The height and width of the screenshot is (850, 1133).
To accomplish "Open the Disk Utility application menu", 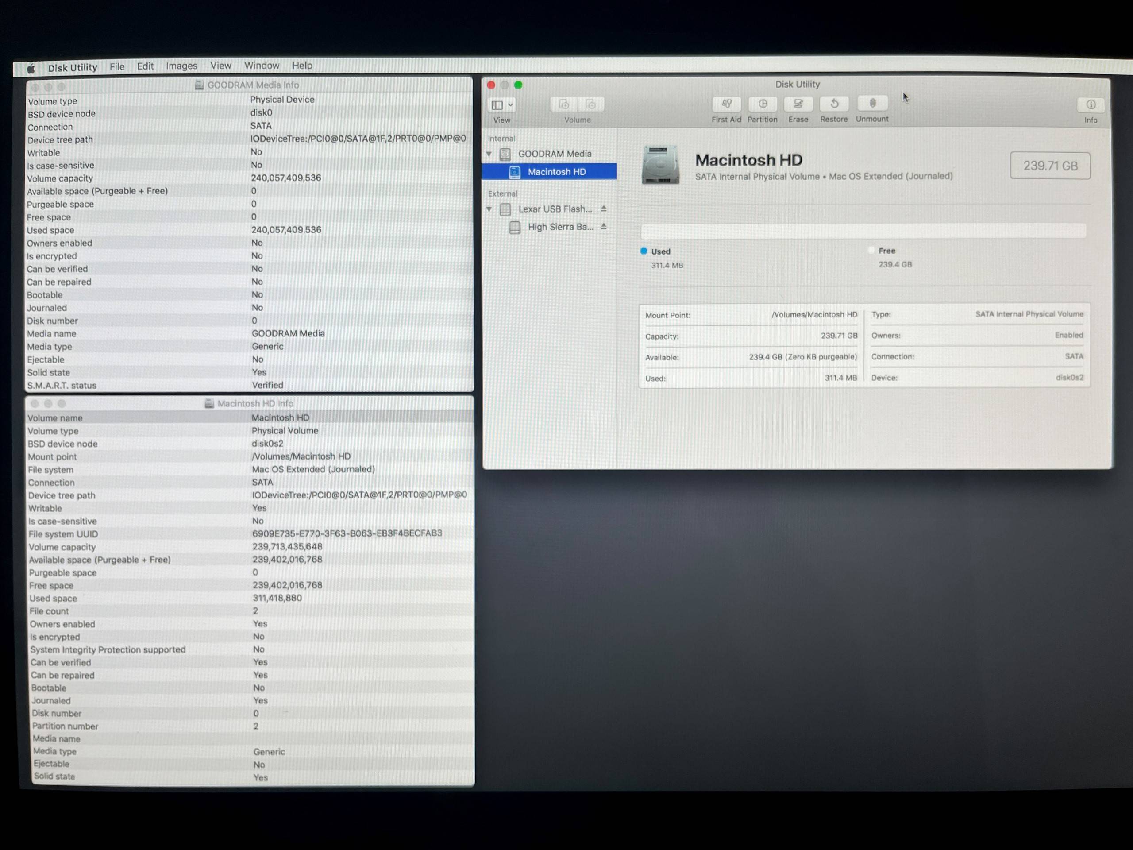I will coord(72,67).
